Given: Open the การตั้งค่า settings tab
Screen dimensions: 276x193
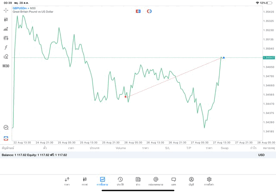Looking at the screenshot, I should click(209, 181).
